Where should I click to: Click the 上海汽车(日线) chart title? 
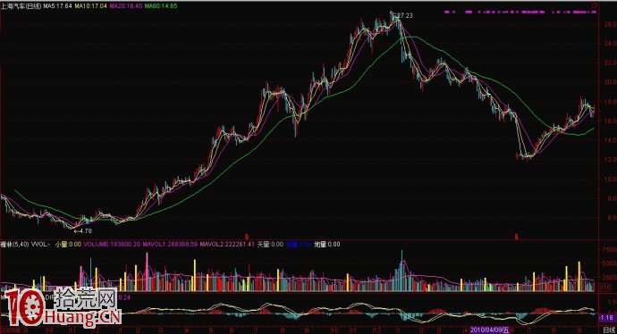tap(21, 6)
